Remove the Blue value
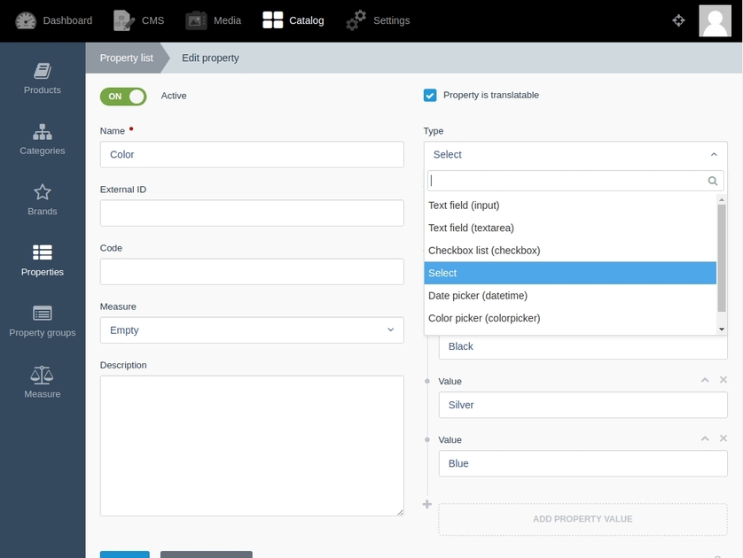The height and width of the screenshot is (558, 743). coord(723,438)
